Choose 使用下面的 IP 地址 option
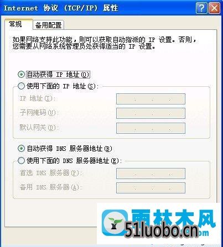 pyautogui.click(x=22, y=86)
